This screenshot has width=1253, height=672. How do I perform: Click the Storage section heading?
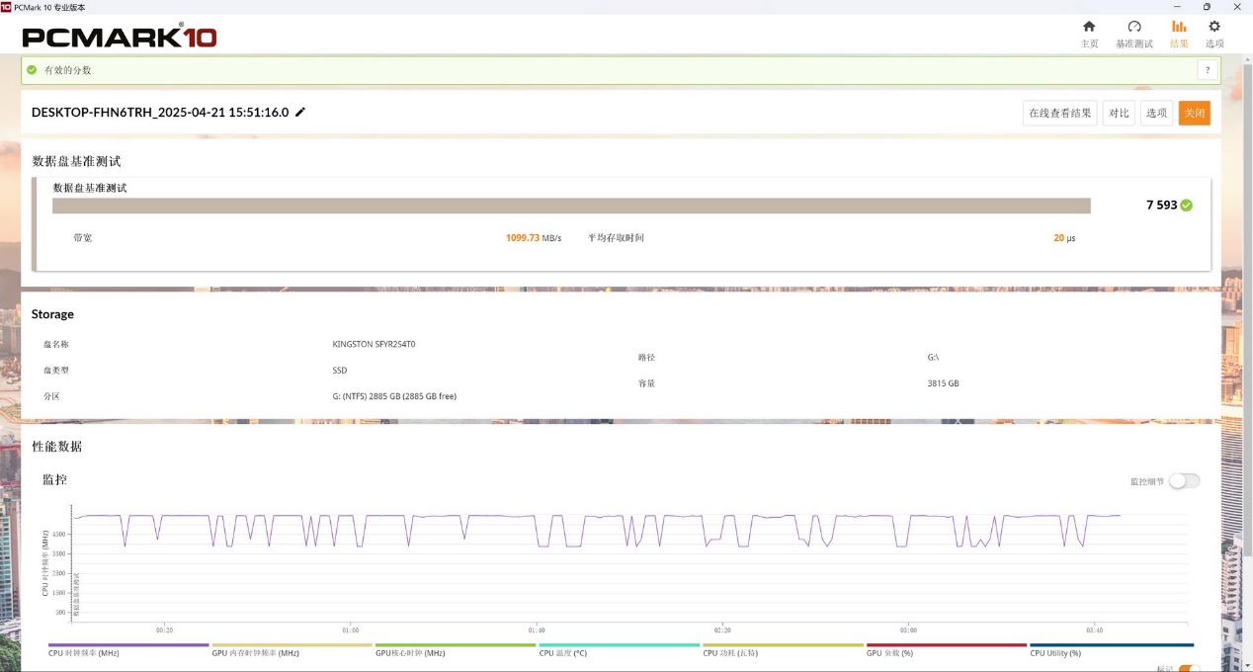(x=52, y=314)
